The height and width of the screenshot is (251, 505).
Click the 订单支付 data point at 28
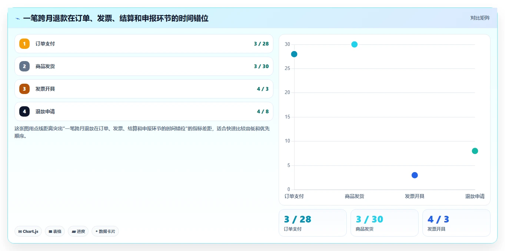tap(294, 54)
